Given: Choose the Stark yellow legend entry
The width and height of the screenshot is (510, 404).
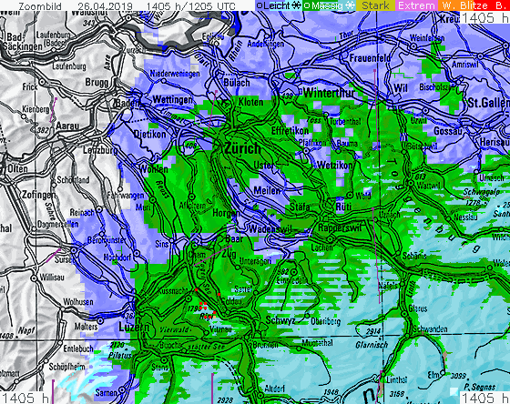Looking at the screenshot, I should (375, 5).
